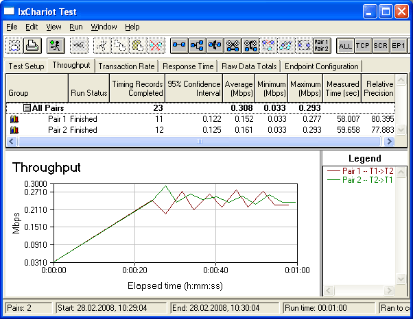Click the table vertical scrollbar up arrow
413x319 pixels.
pos(401,79)
